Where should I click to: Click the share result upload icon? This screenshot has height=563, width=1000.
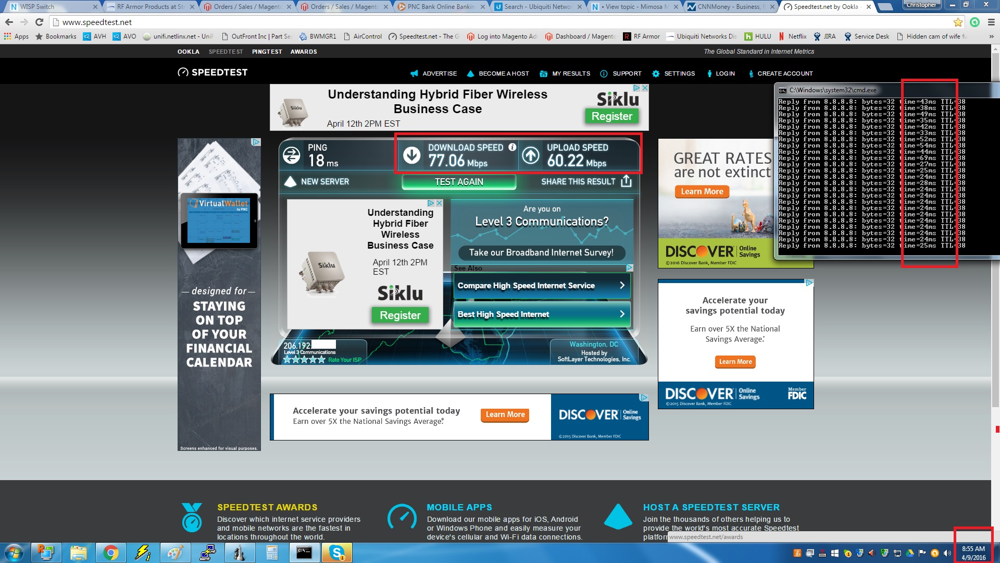point(626,181)
